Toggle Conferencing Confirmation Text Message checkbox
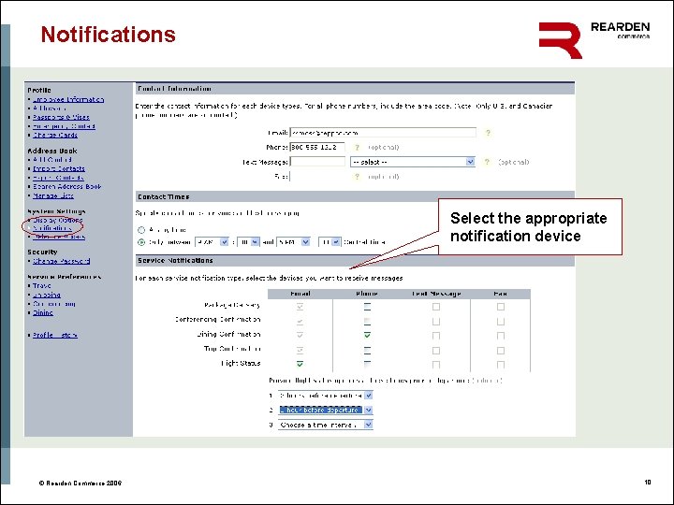Image resolution: width=674 pixels, height=505 pixels. point(436,321)
